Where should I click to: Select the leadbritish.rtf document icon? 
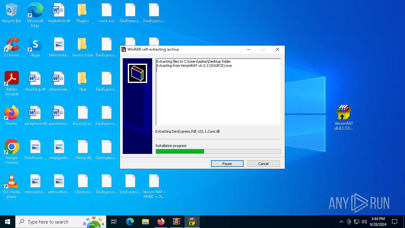click(59, 14)
